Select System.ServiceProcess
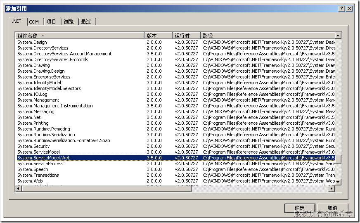The width and height of the screenshot is (360, 223). click(x=176, y=164)
